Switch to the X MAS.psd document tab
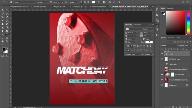The width and height of the screenshot is (192, 108). pyautogui.click(x=80, y=7)
